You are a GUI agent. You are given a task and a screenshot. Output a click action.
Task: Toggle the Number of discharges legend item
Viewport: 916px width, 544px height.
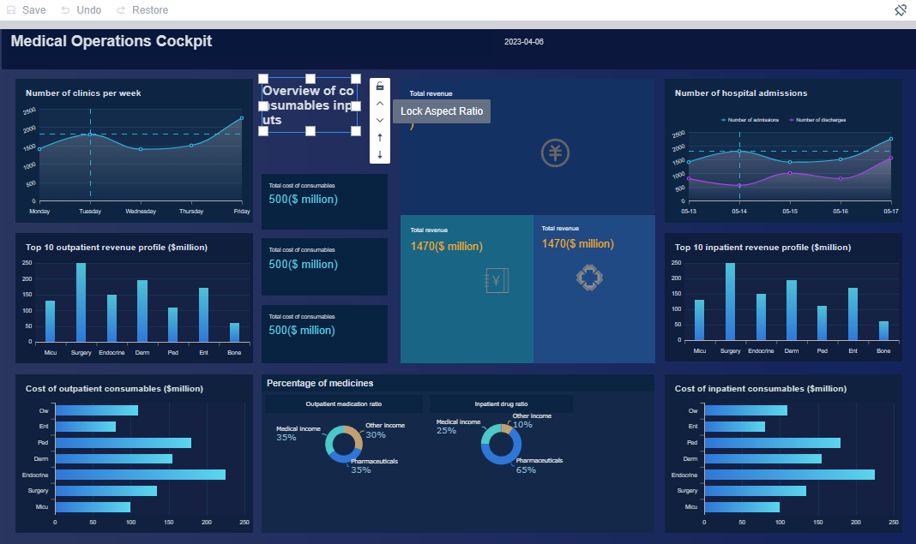tap(817, 120)
